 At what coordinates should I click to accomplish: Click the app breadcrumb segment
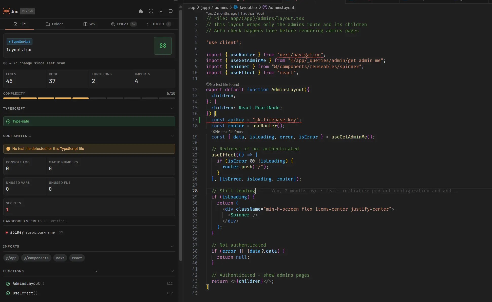point(192,7)
